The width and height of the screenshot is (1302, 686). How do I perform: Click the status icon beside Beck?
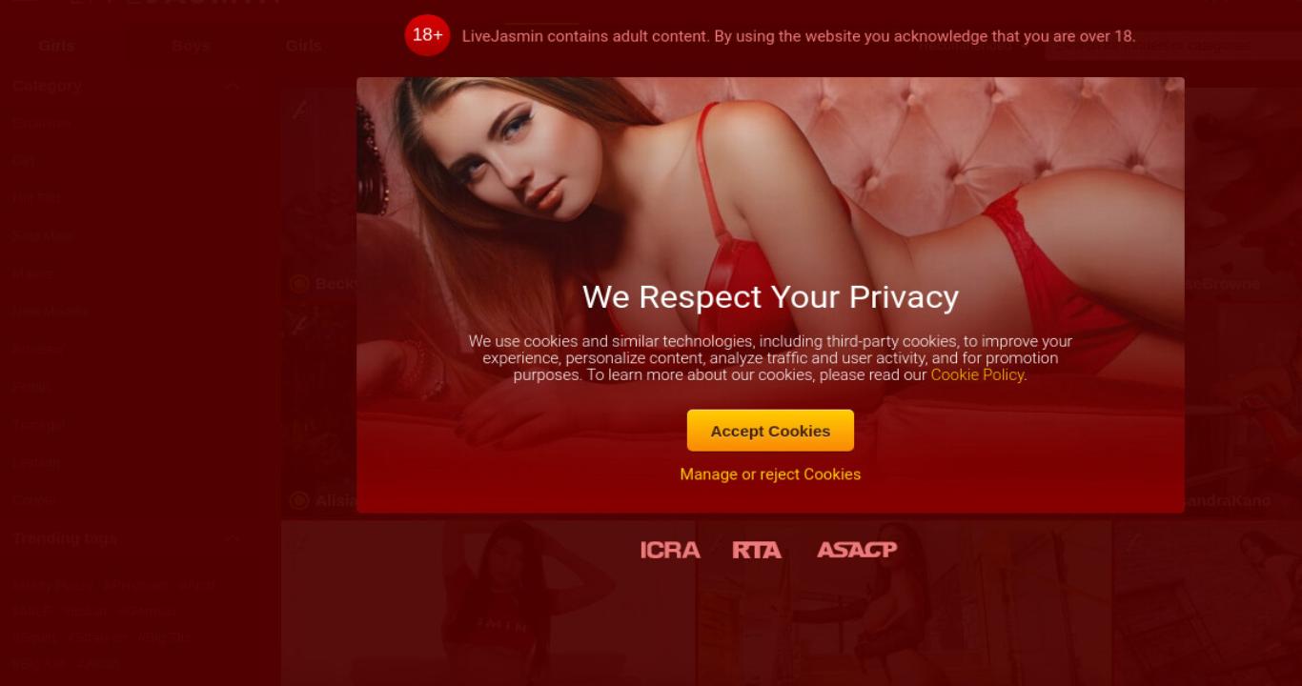tap(299, 284)
